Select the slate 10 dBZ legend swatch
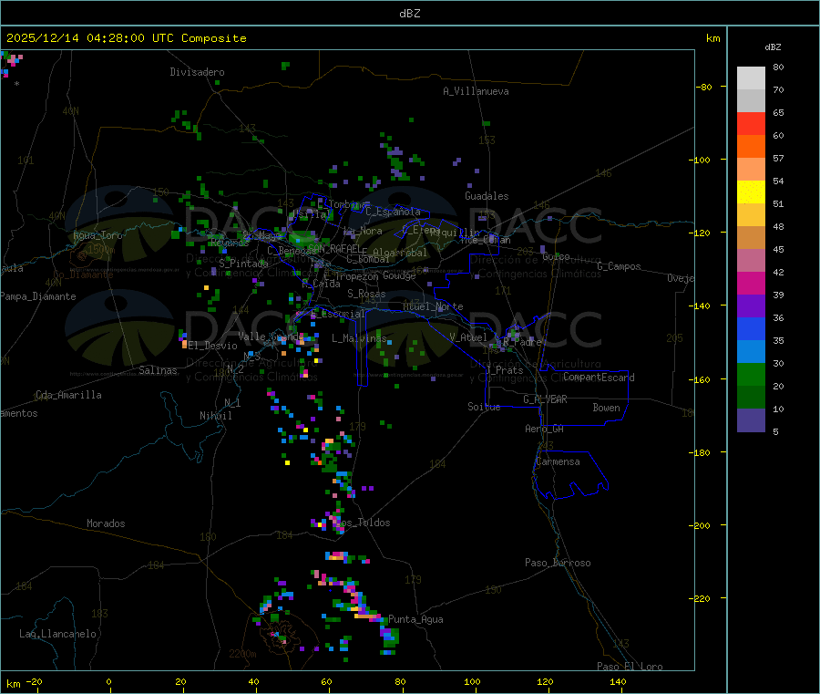 pos(751,420)
